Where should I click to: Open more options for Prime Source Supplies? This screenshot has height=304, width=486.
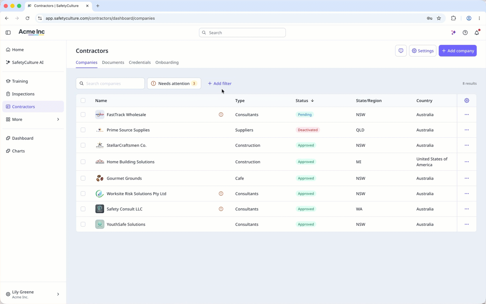point(467,130)
